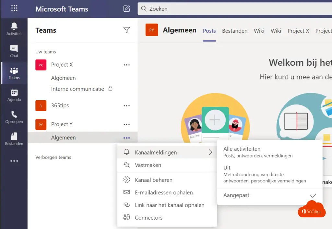
Task: Open Chat in the left rail
Action: pos(14,51)
